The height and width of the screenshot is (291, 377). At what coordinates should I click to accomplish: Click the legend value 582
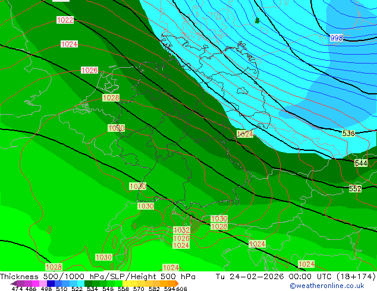(154, 289)
